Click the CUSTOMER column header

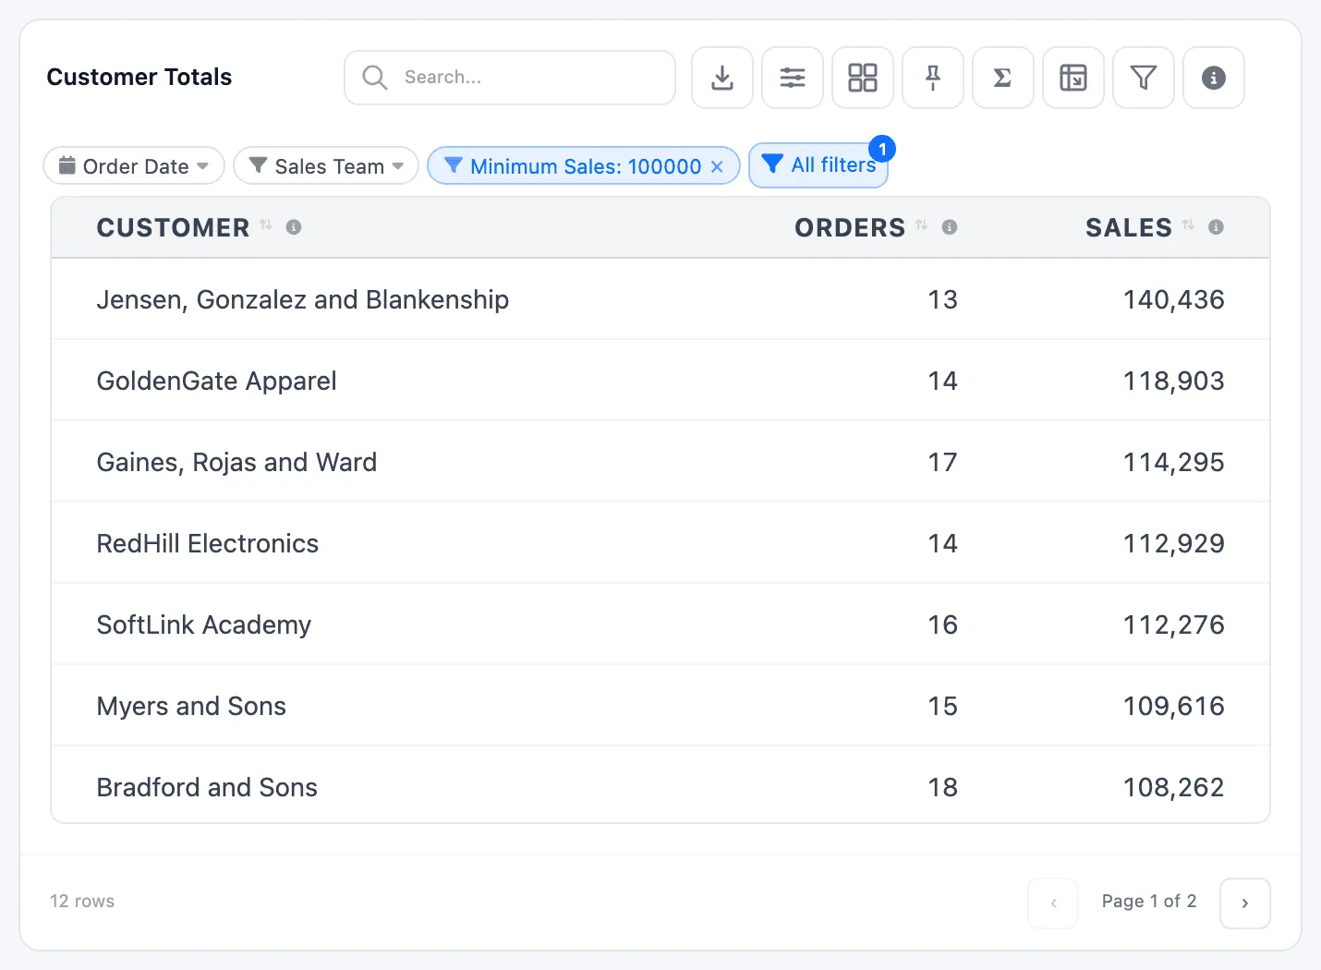point(173,227)
